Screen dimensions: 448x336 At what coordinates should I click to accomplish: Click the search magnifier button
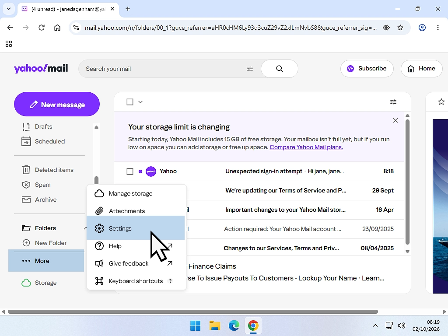coord(279,69)
